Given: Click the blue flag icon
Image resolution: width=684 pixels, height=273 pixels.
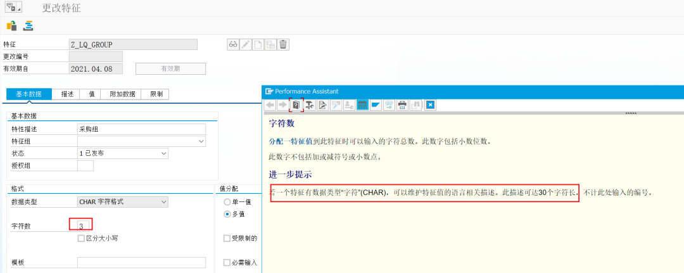Looking at the screenshot, I should [x=376, y=105].
